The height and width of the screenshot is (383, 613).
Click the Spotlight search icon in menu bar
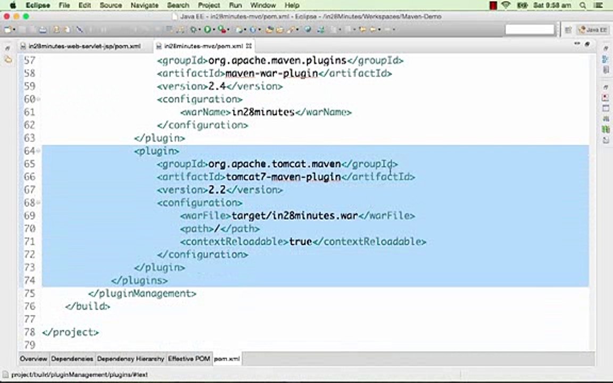583,5
